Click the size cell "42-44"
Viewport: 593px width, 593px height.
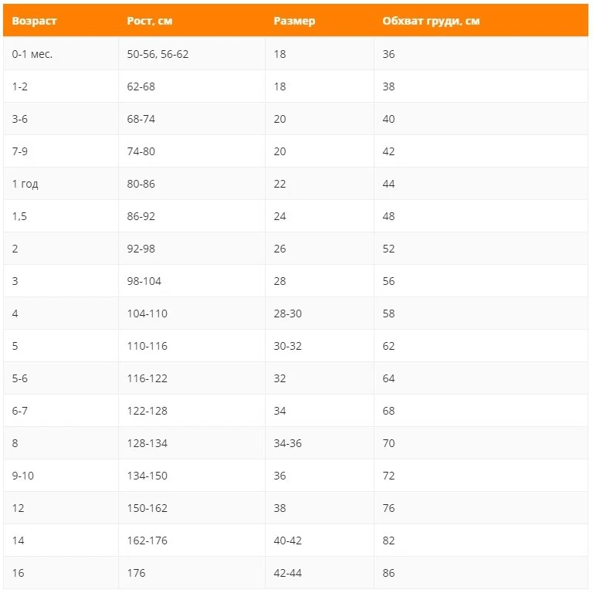[x=287, y=573]
